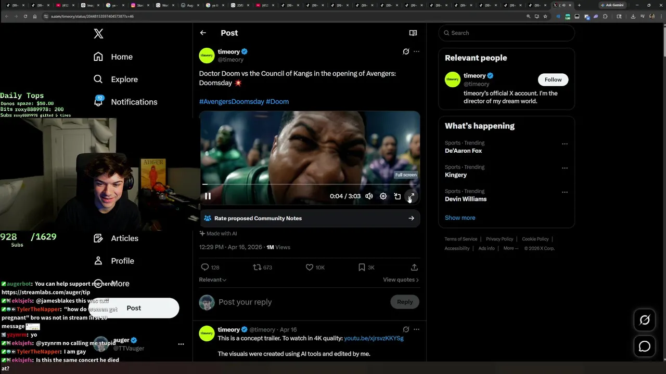The width and height of the screenshot is (666, 374).
Task: Reload the page in browser
Action: (x=25, y=16)
